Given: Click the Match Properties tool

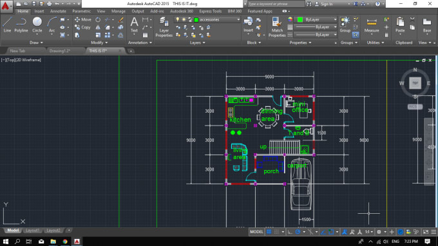Looking at the screenshot, I should click(277, 27).
